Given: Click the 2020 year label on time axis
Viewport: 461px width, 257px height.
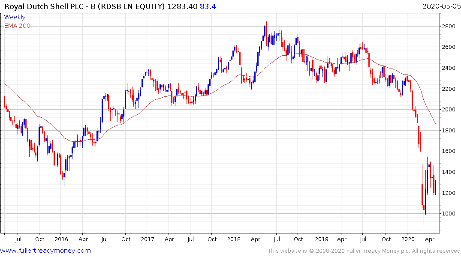Looking at the screenshot, I should tap(408, 239).
